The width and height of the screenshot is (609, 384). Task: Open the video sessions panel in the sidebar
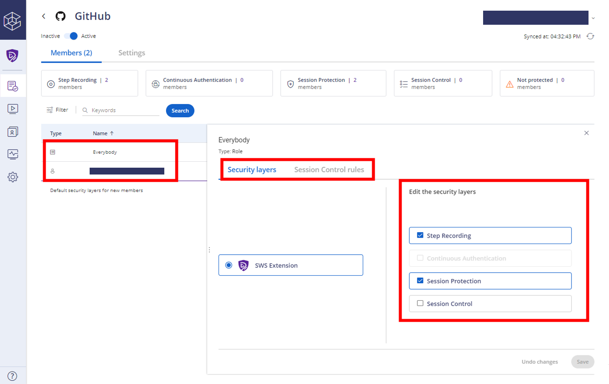tap(13, 109)
